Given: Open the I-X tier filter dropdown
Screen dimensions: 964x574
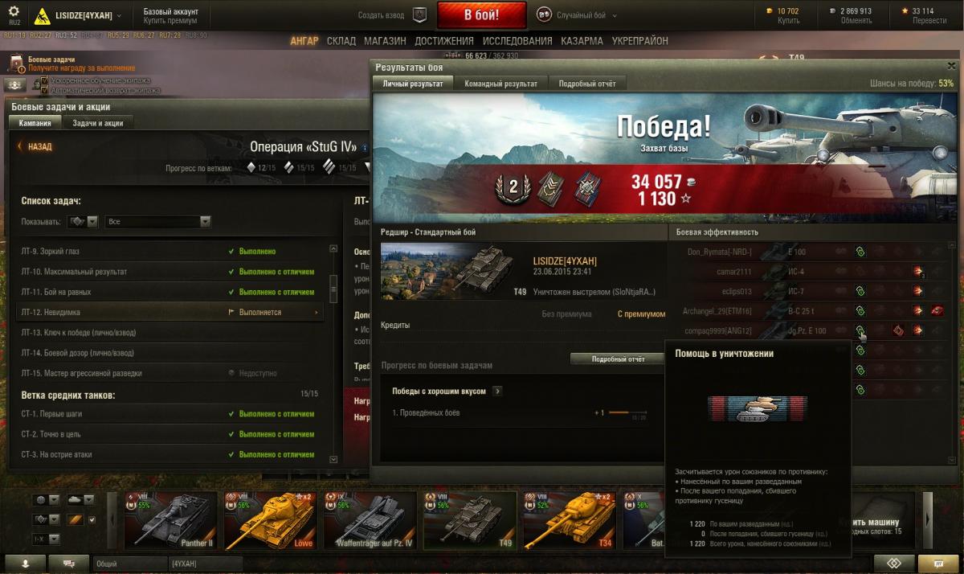Looking at the screenshot, I should tap(47, 539).
